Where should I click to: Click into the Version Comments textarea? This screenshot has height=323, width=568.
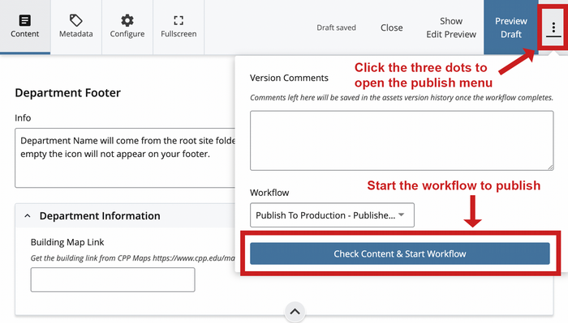tap(402, 141)
